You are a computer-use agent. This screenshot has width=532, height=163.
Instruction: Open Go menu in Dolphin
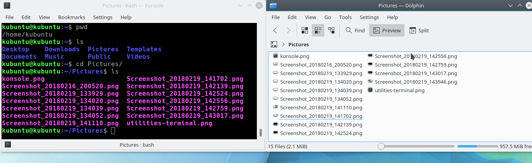pos(328,17)
